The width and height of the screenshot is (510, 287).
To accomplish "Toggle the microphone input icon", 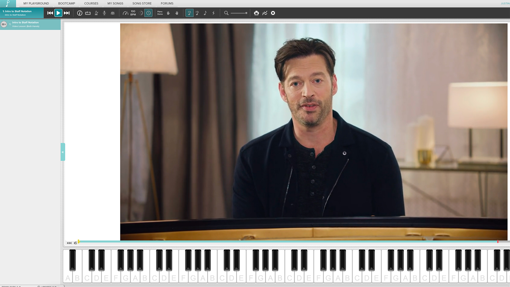I will 104,13.
